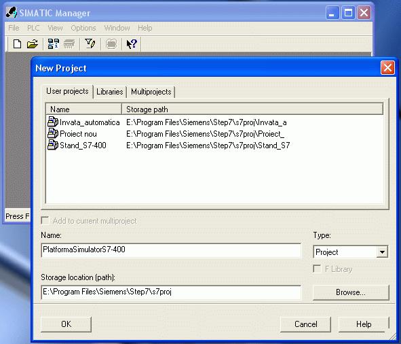Screen dimensions: 401x344
Task: Click the Storage location path field
Action: (171, 292)
